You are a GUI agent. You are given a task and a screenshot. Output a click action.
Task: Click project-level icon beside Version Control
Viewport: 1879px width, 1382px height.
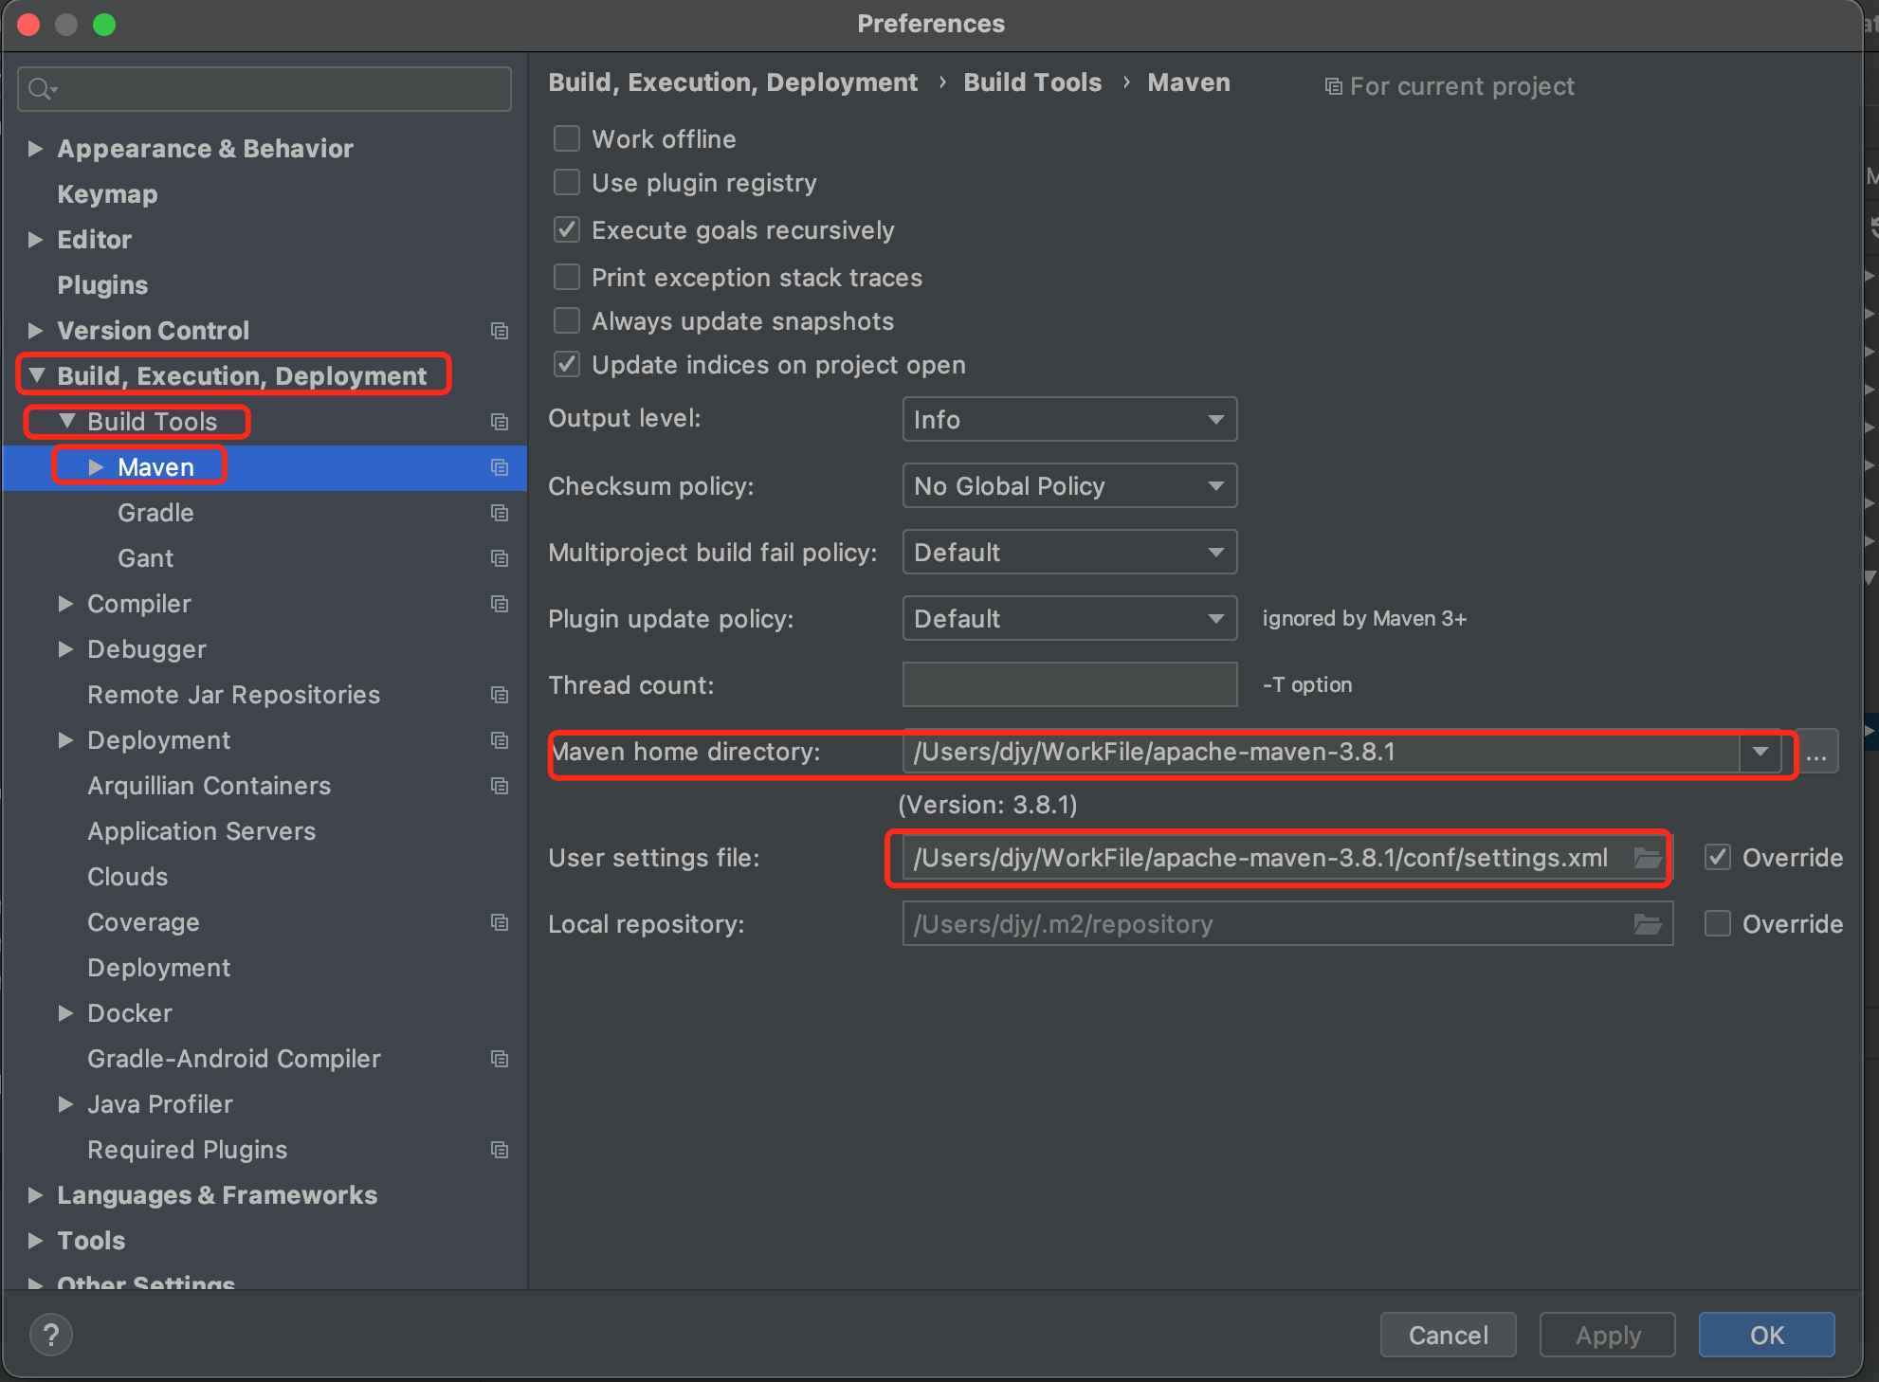(500, 331)
